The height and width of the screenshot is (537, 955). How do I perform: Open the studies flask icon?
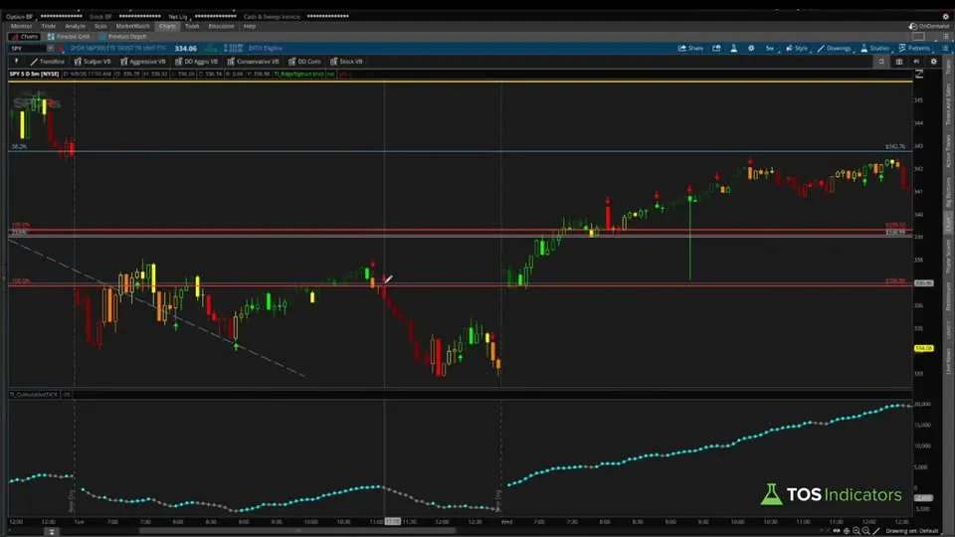point(734,48)
